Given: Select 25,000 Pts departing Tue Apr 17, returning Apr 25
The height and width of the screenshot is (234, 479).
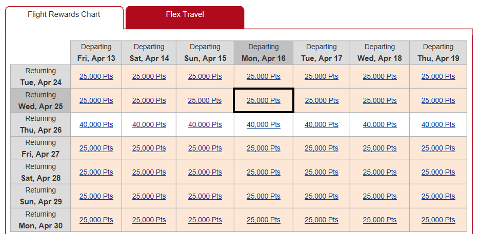Looking at the screenshot, I should (x=322, y=100).
